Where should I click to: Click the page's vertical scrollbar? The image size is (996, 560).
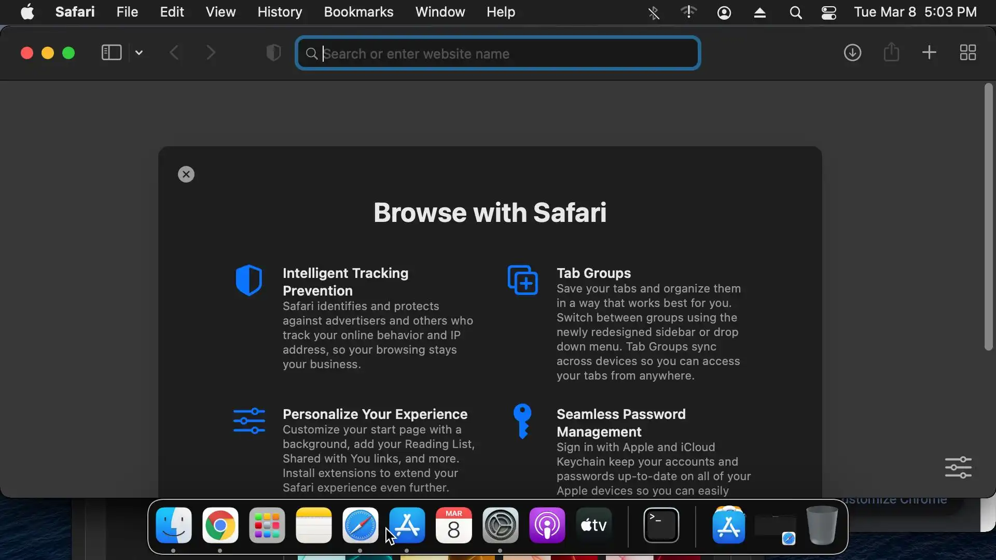coord(988,218)
